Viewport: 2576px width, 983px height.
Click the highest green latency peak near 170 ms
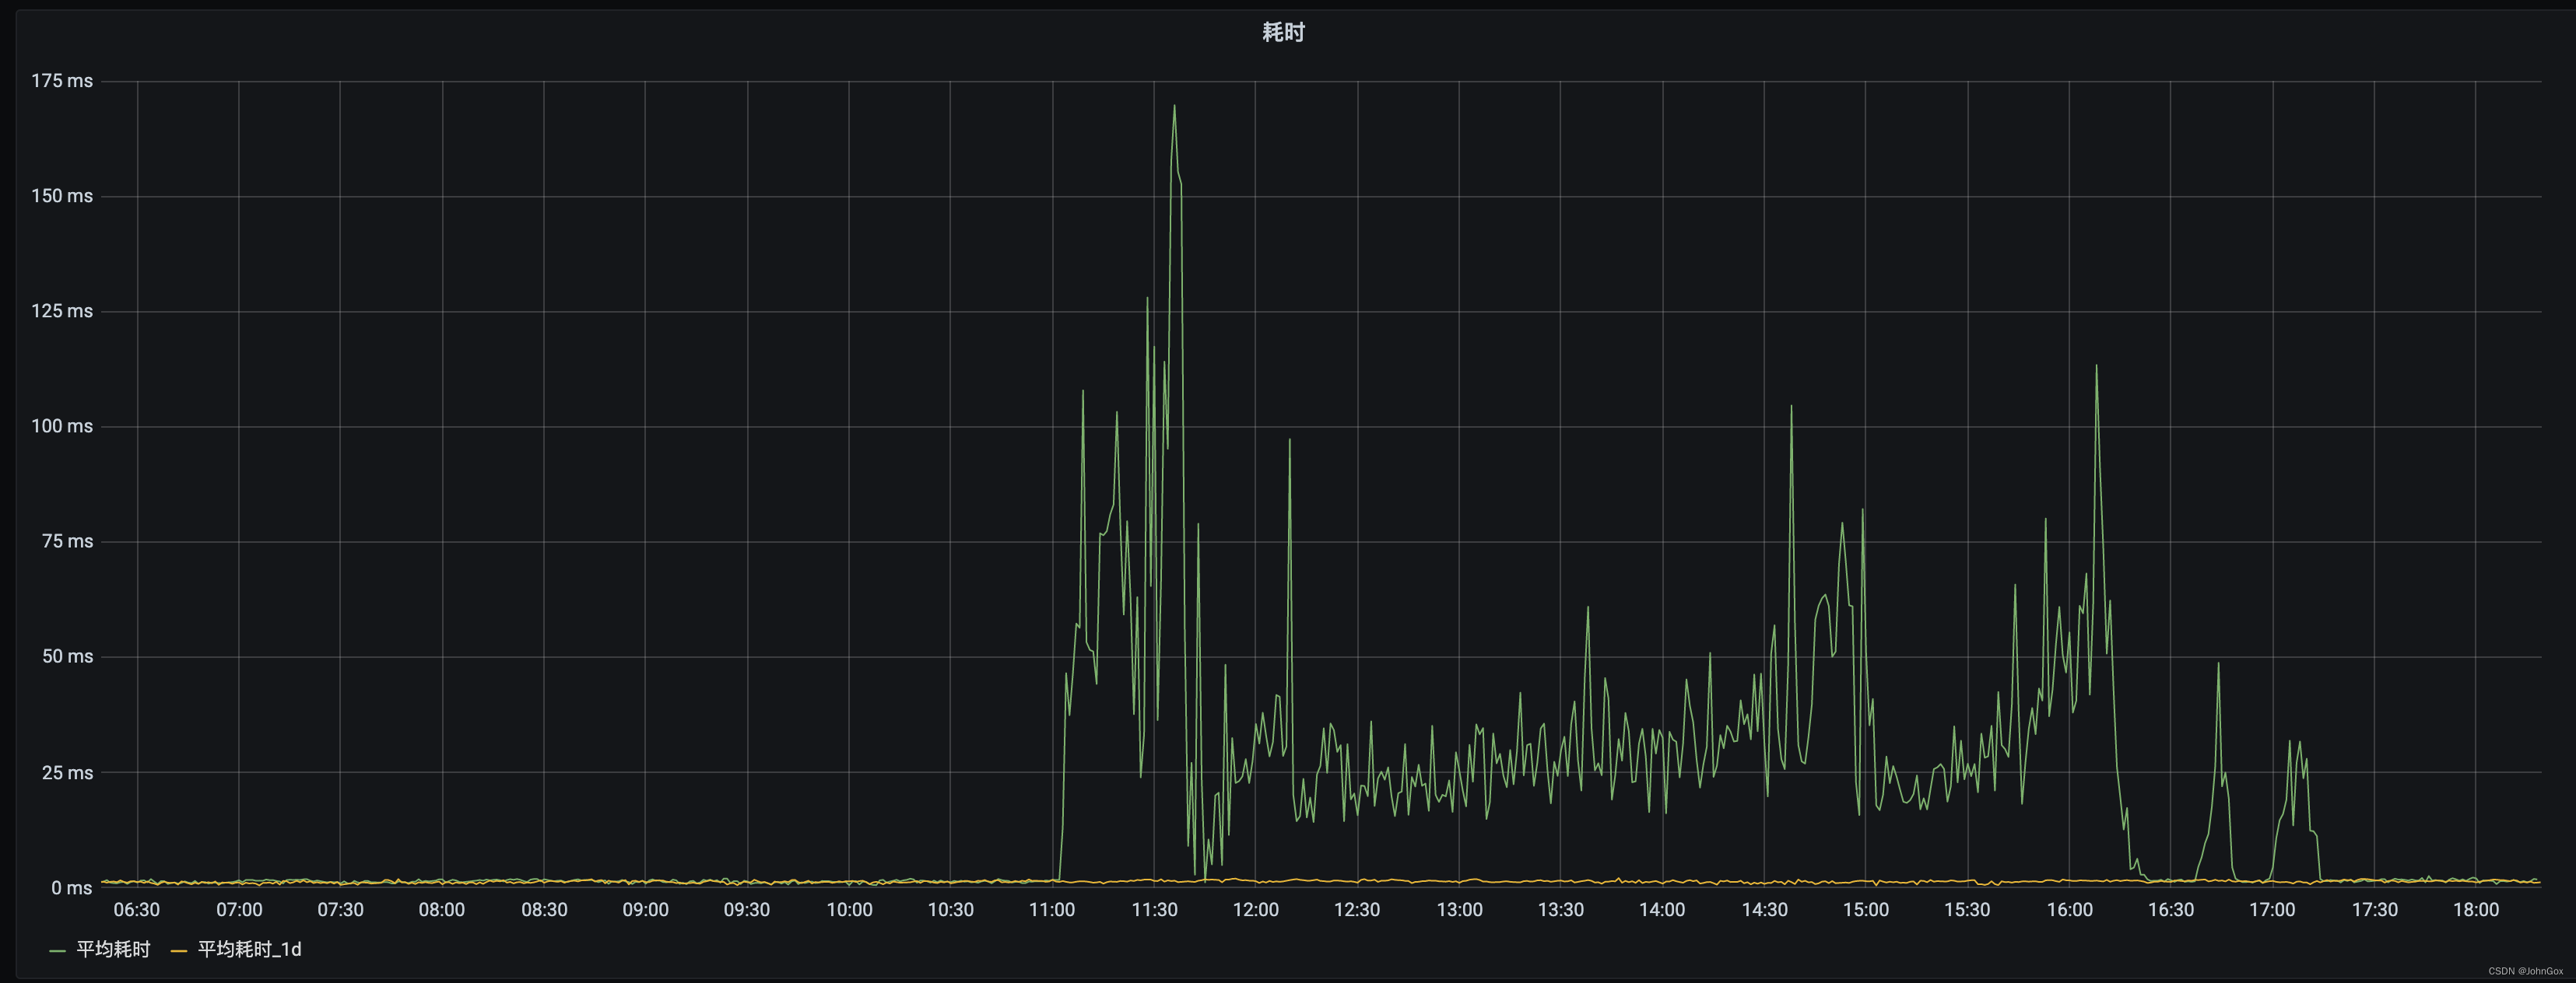(1174, 106)
